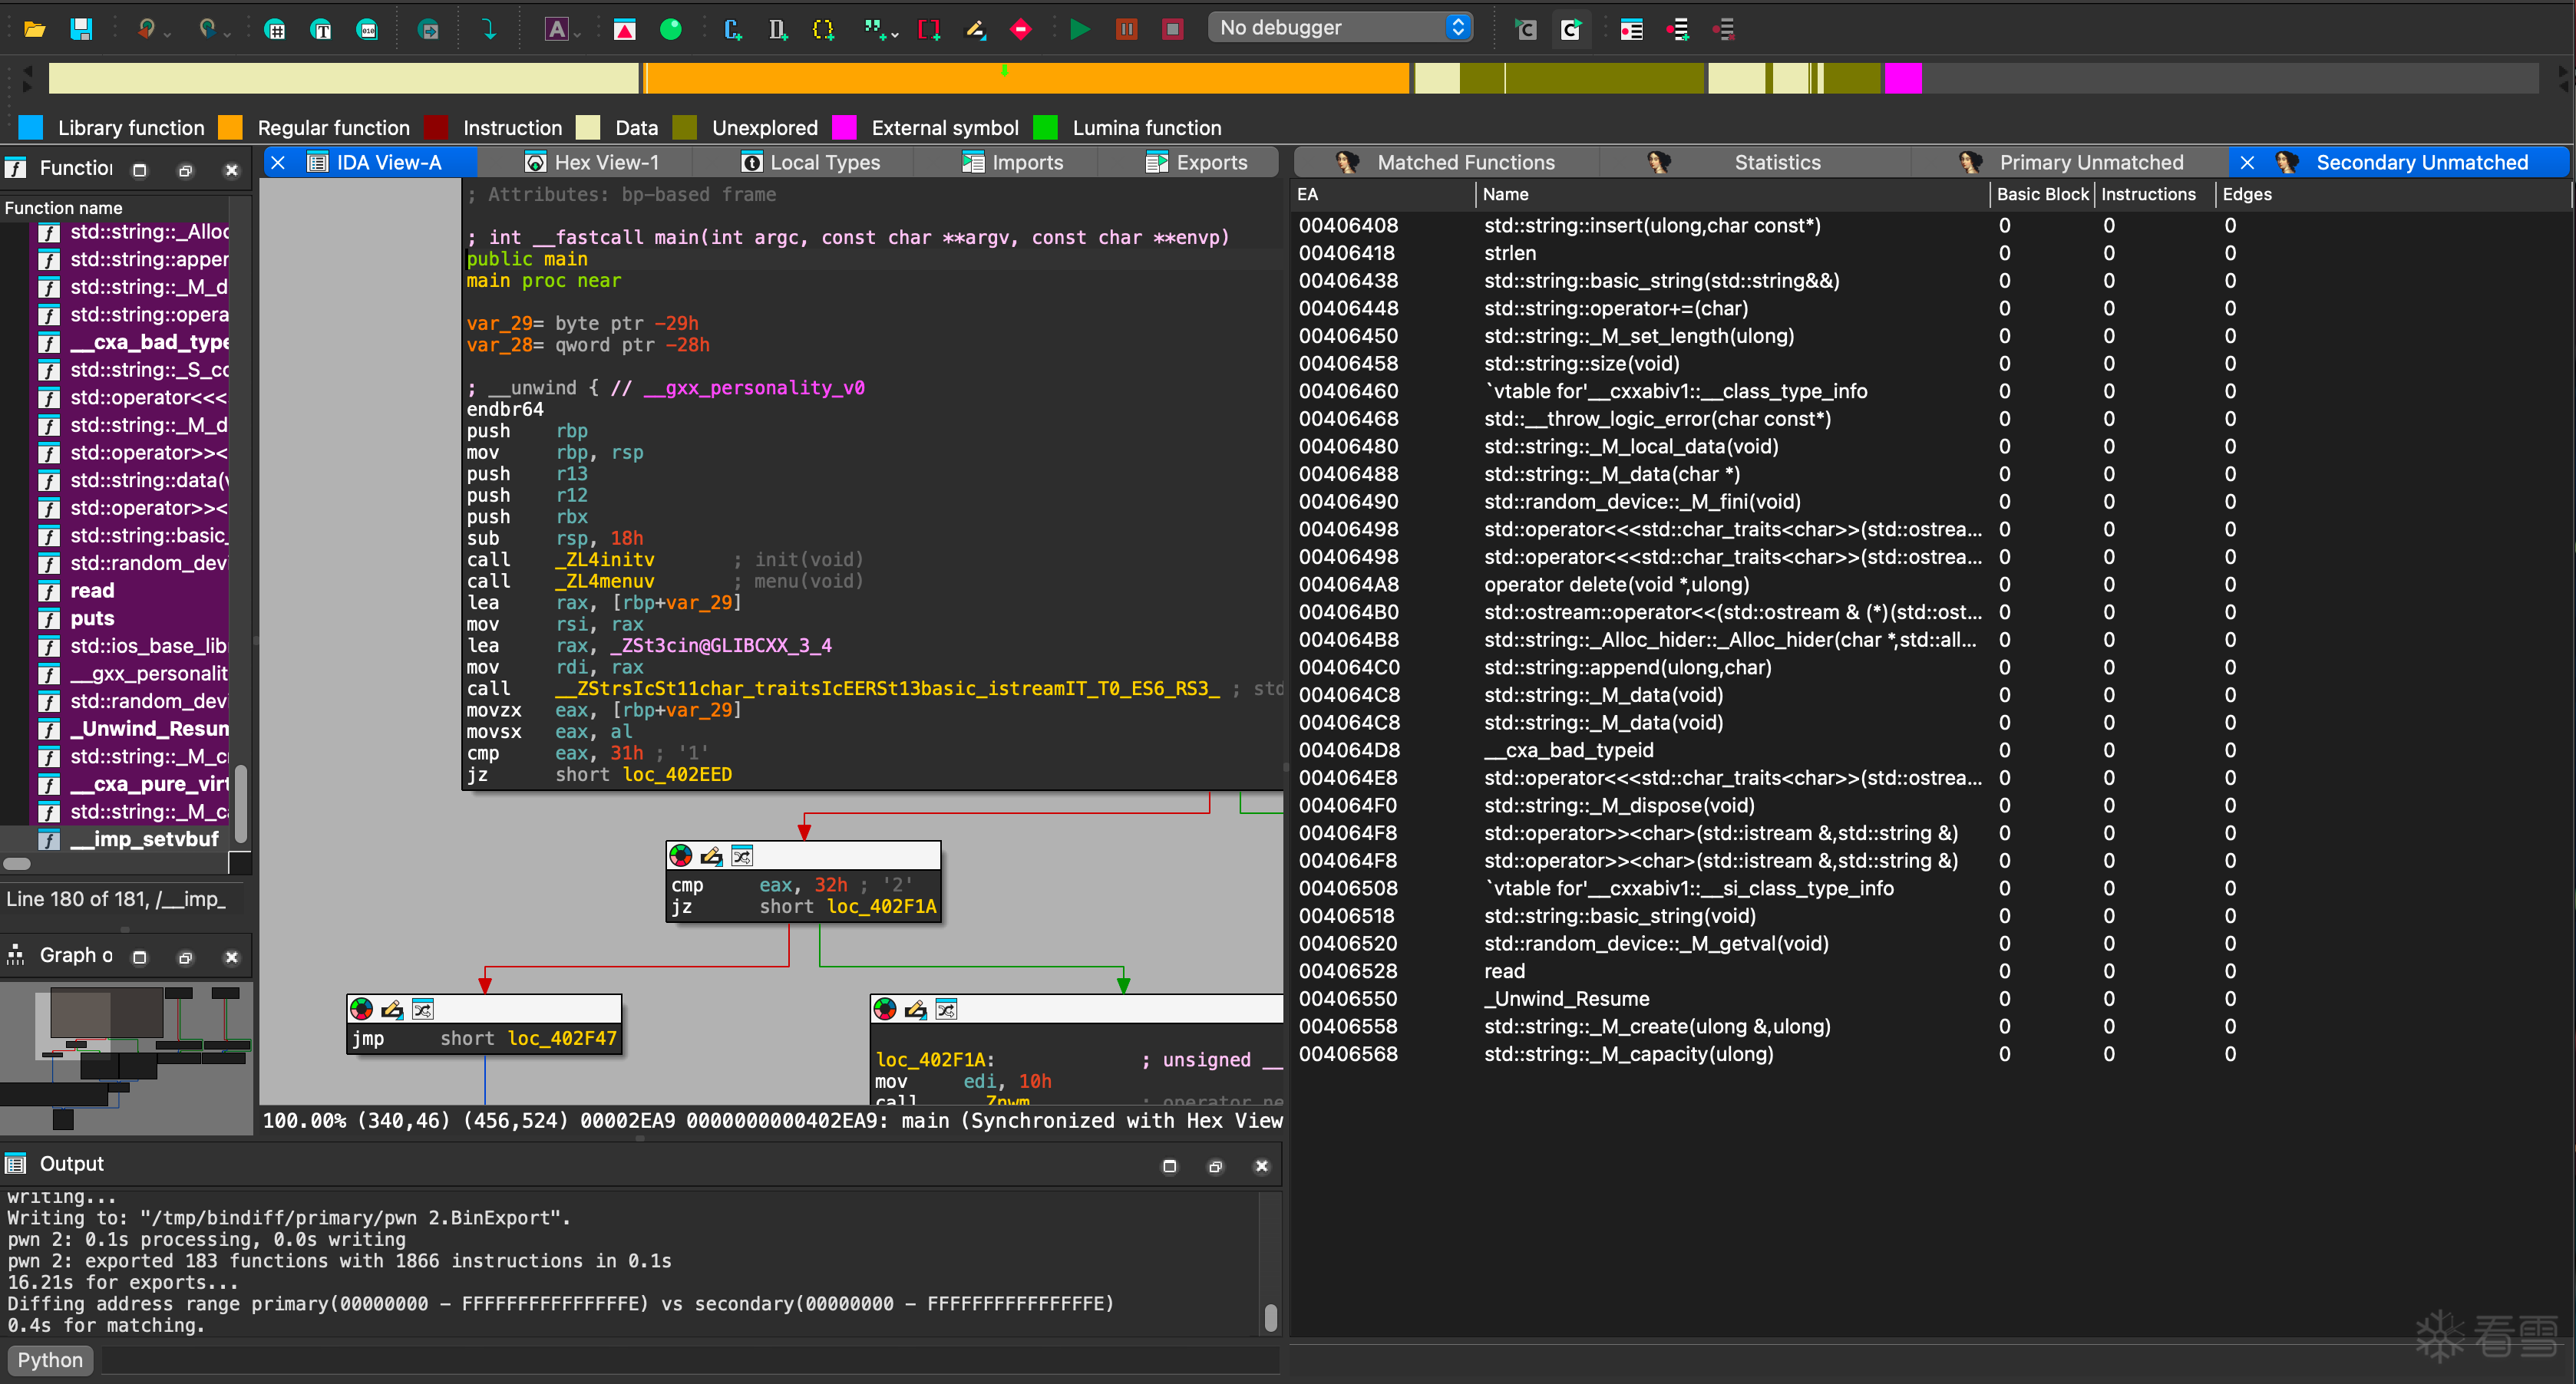Sort by the Instructions column header
Viewport: 2576px width, 1384px height.
click(2148, 194)
